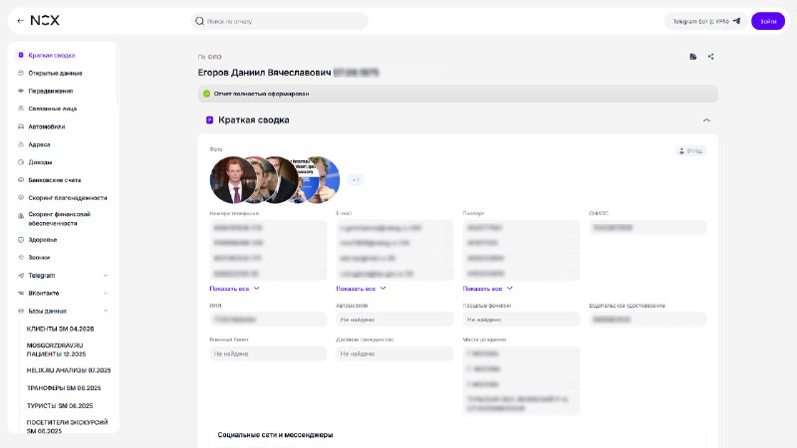
Task: Click the Двойное гражданство Не найдено field
Action: tap(395, 353)
